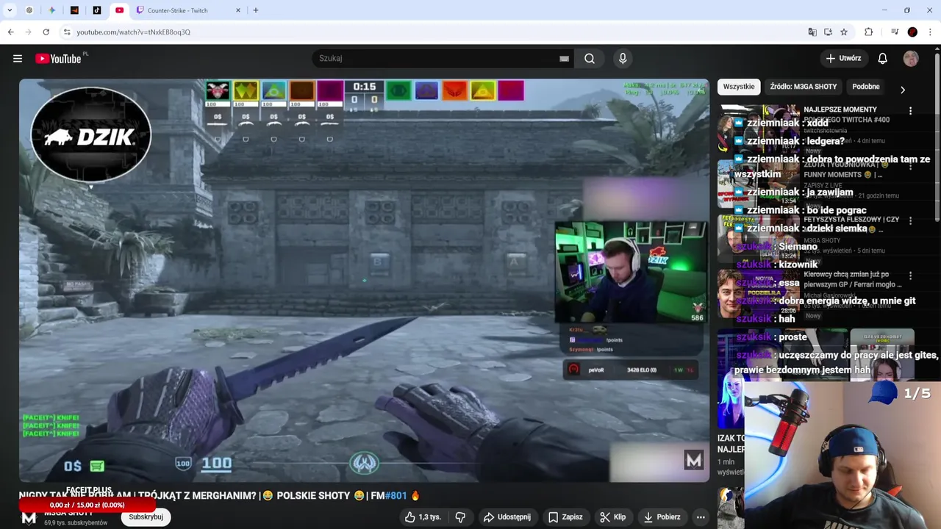Open the Najlepsze Momenty video thumbnail
This screenshot has height=529, width=941.
tap(759, 128)
